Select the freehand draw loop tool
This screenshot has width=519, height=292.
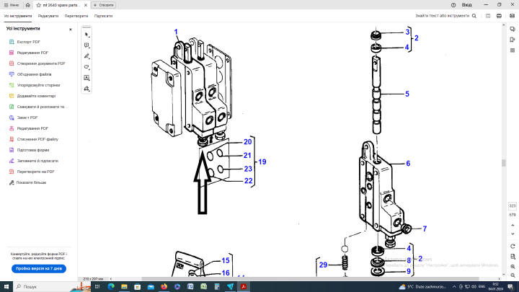click(86, 66)
